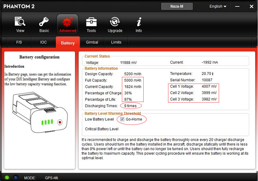Viewport: 258px width, 181px height.
Task: Click the Full Capacity value 5000 mAh
Action: (132, 80)
